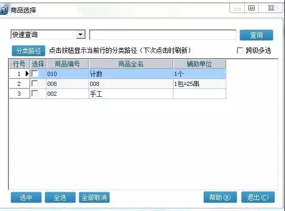
Task: Click the row pointer arrow on row 1
Action: (27, 74)
